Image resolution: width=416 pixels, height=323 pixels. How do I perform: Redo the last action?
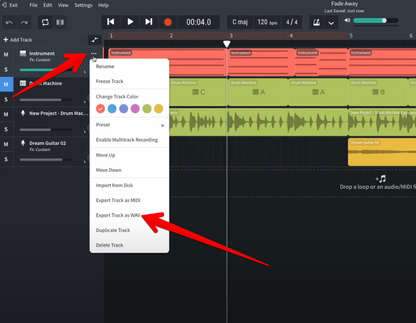click(24, 22)
